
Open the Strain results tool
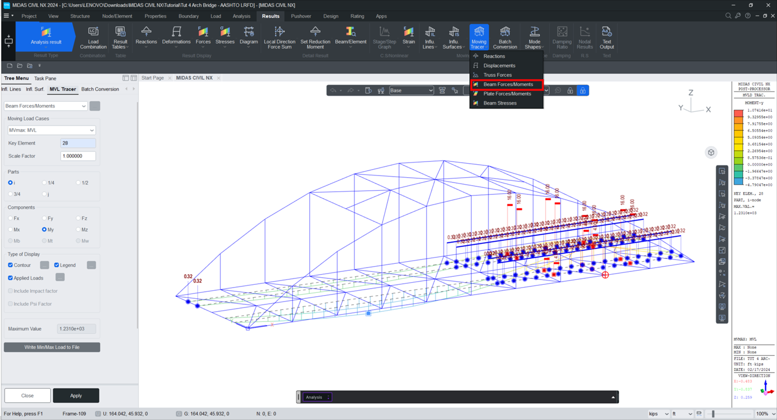tap(409, 38)
